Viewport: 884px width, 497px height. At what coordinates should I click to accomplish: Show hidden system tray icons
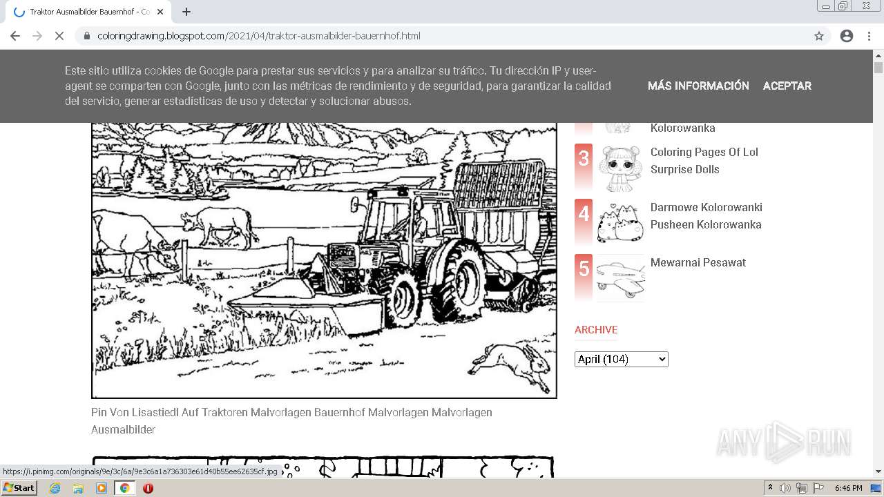(770, 488)
